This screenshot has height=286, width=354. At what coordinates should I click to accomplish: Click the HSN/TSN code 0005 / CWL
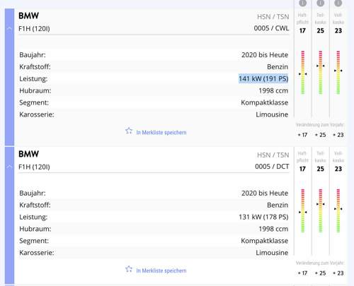(271, 28)
